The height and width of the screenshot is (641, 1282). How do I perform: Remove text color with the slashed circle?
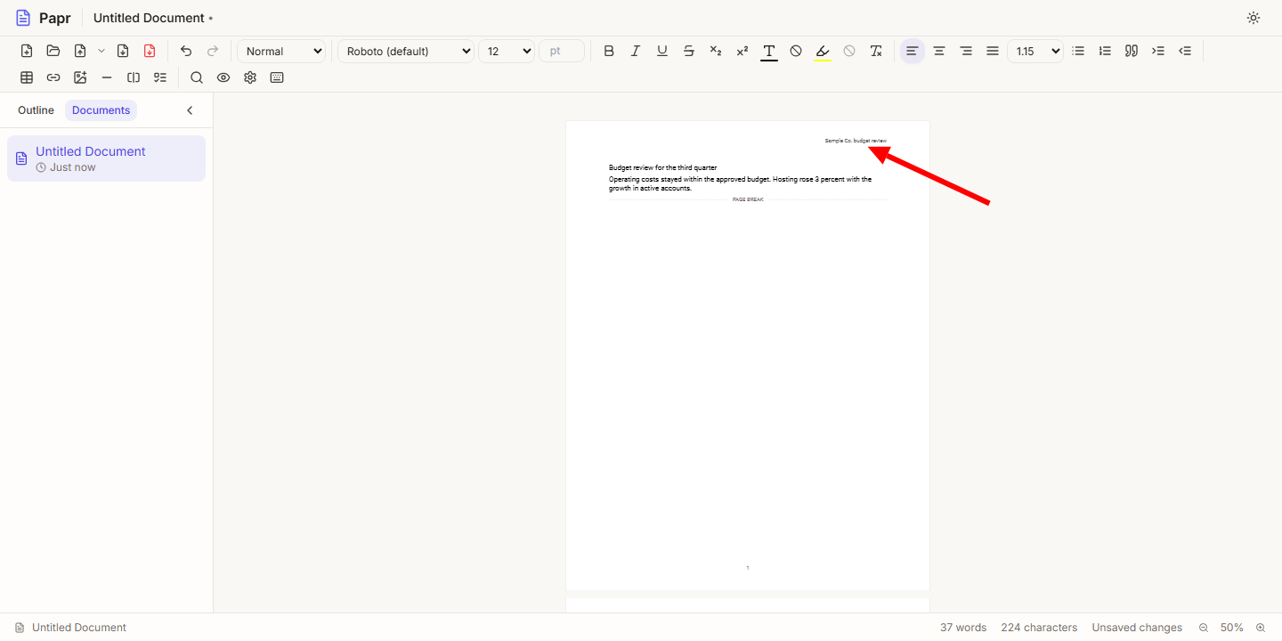(x=796, y=51)
